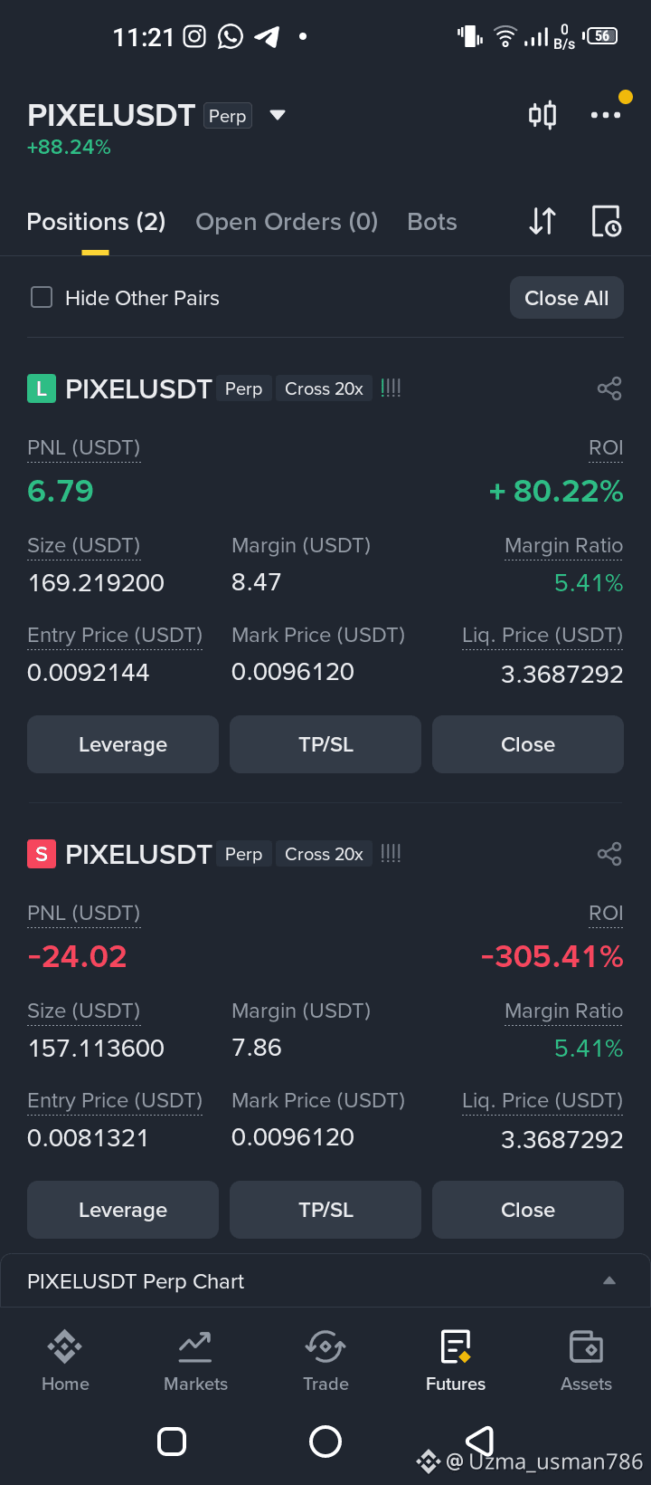The width and height of the screenshot is (651, 1485).
Task: Close the long PIXELUSDT position
Action: pyautogui.click(x=528, y=744)
